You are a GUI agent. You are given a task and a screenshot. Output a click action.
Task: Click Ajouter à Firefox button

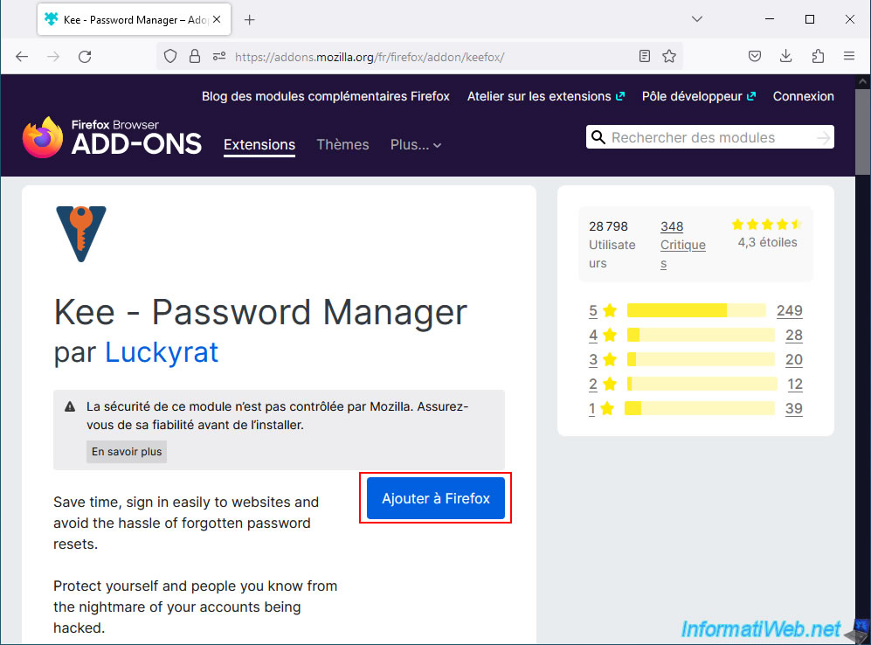pyautogui.click(x=436, y=498)
